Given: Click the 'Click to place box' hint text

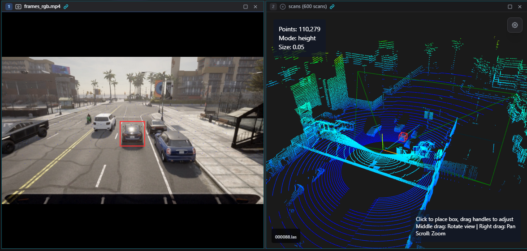Looking at the screenshot, I should pos(464,219).
